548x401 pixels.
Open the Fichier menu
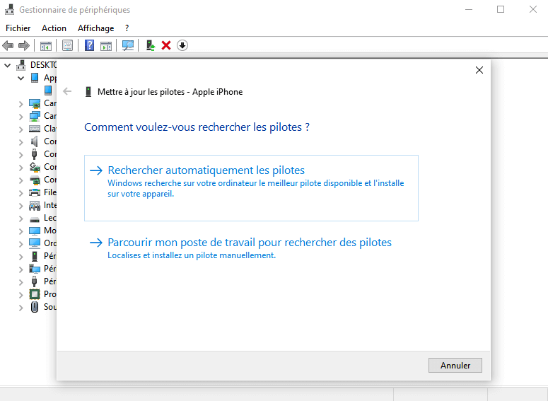point(18,28)
